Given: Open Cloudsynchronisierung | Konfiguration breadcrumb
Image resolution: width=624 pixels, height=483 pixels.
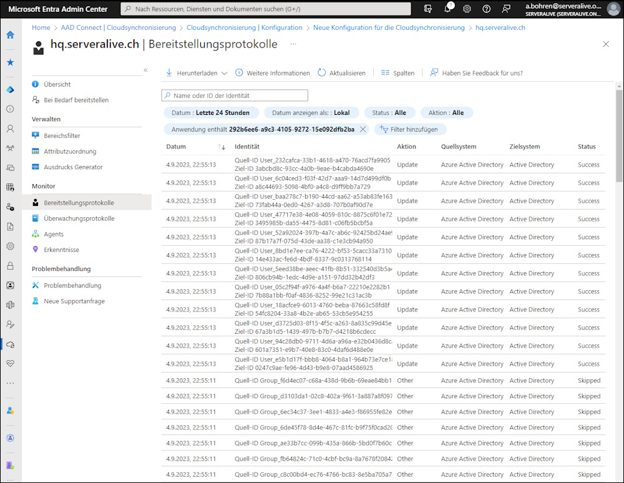Looking at the screenshot, I should click(x=245, y=27).
